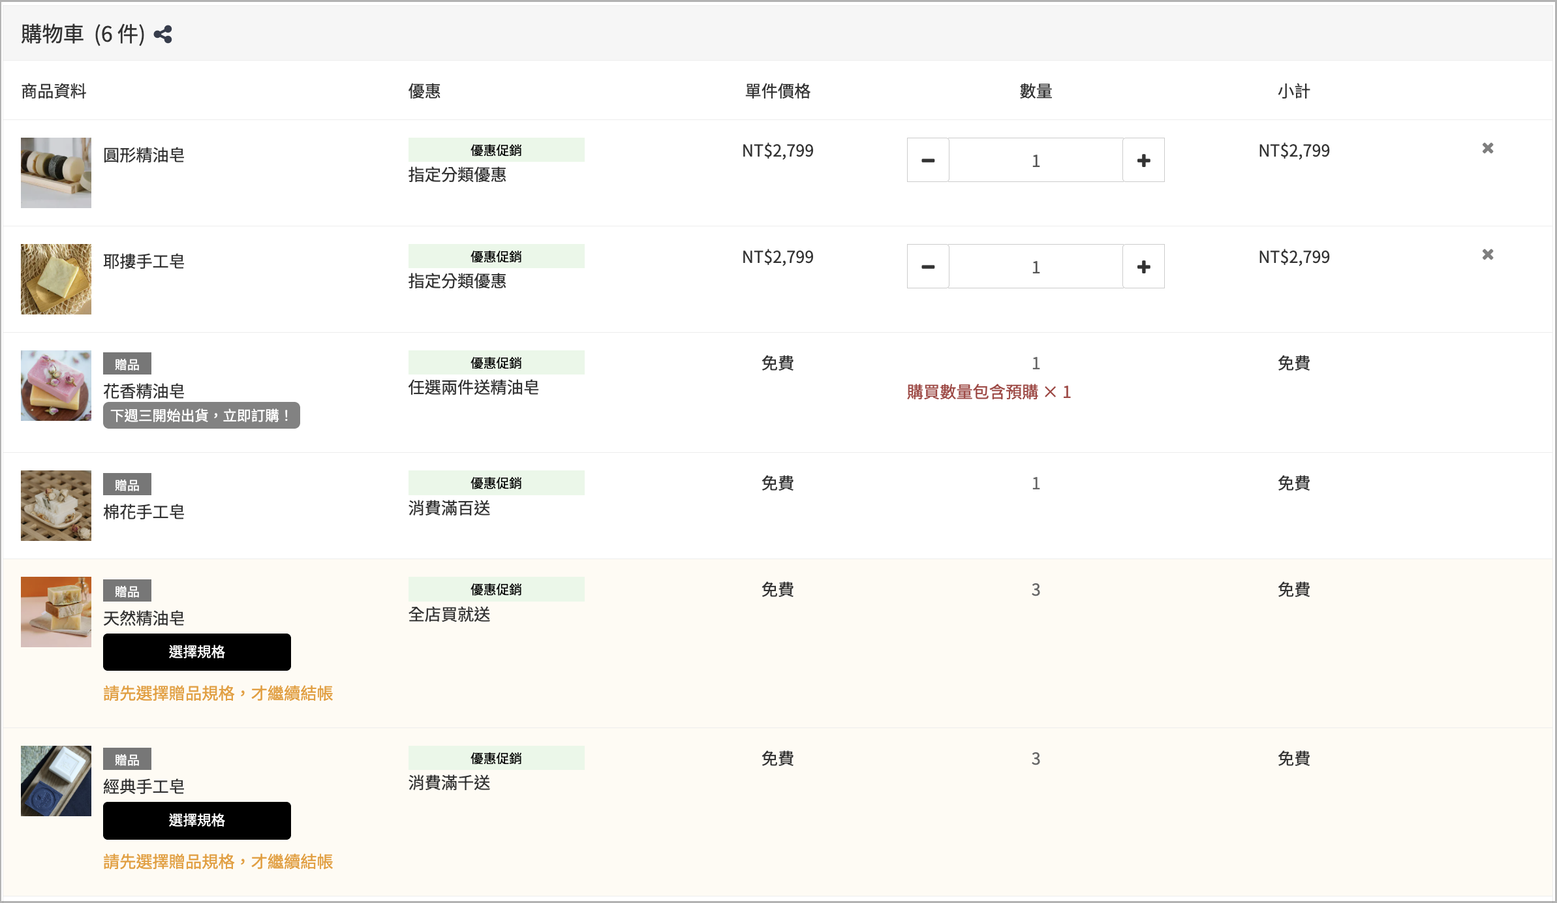Click the 耶摟手工皂 product name
Screen dimensions: 1557x903
(x=144, y=262)
